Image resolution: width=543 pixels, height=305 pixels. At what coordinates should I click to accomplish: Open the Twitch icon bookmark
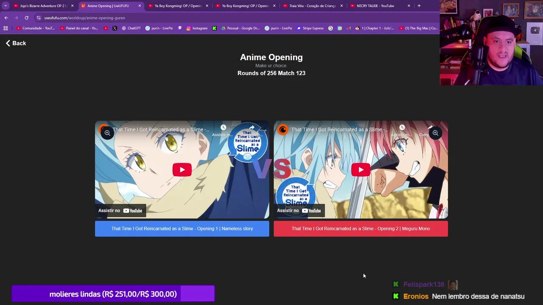pyautogui.click(x=180, y=28)
